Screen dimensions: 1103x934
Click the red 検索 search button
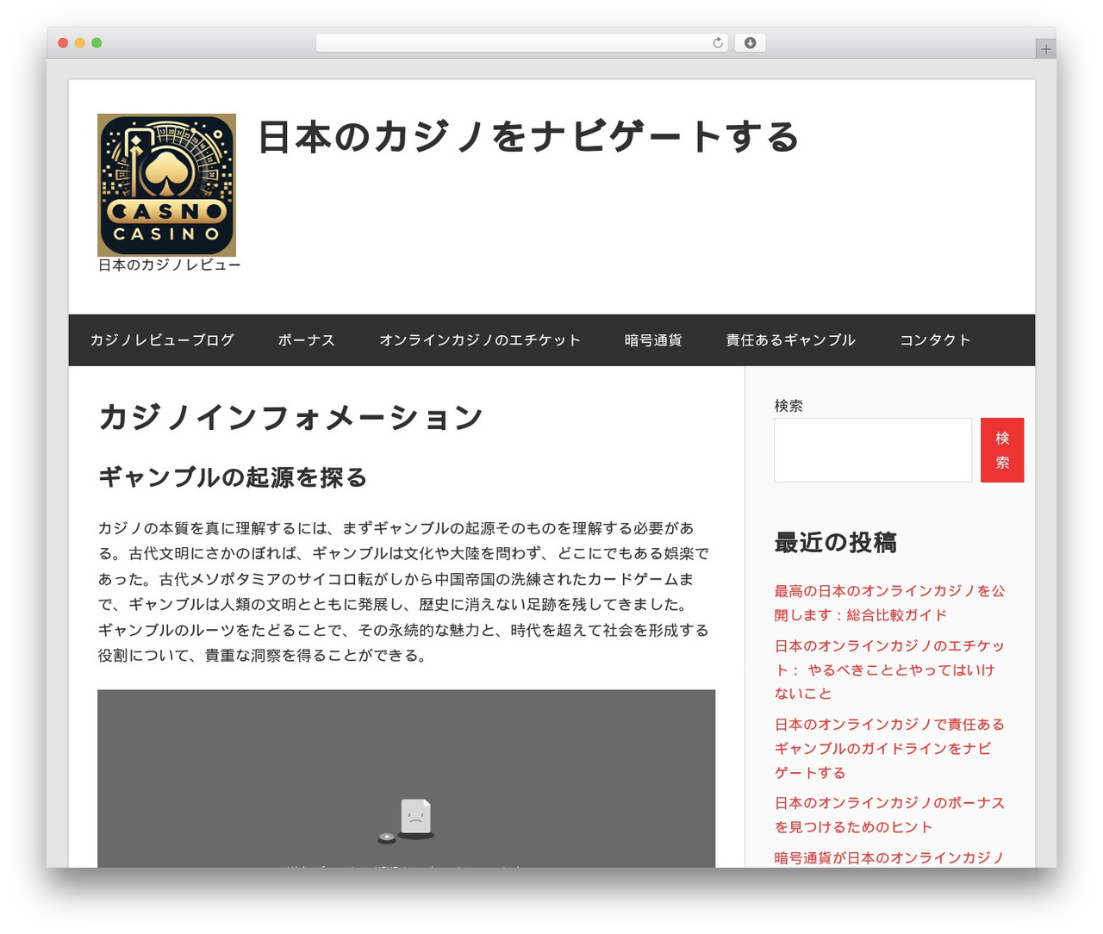1002,450
